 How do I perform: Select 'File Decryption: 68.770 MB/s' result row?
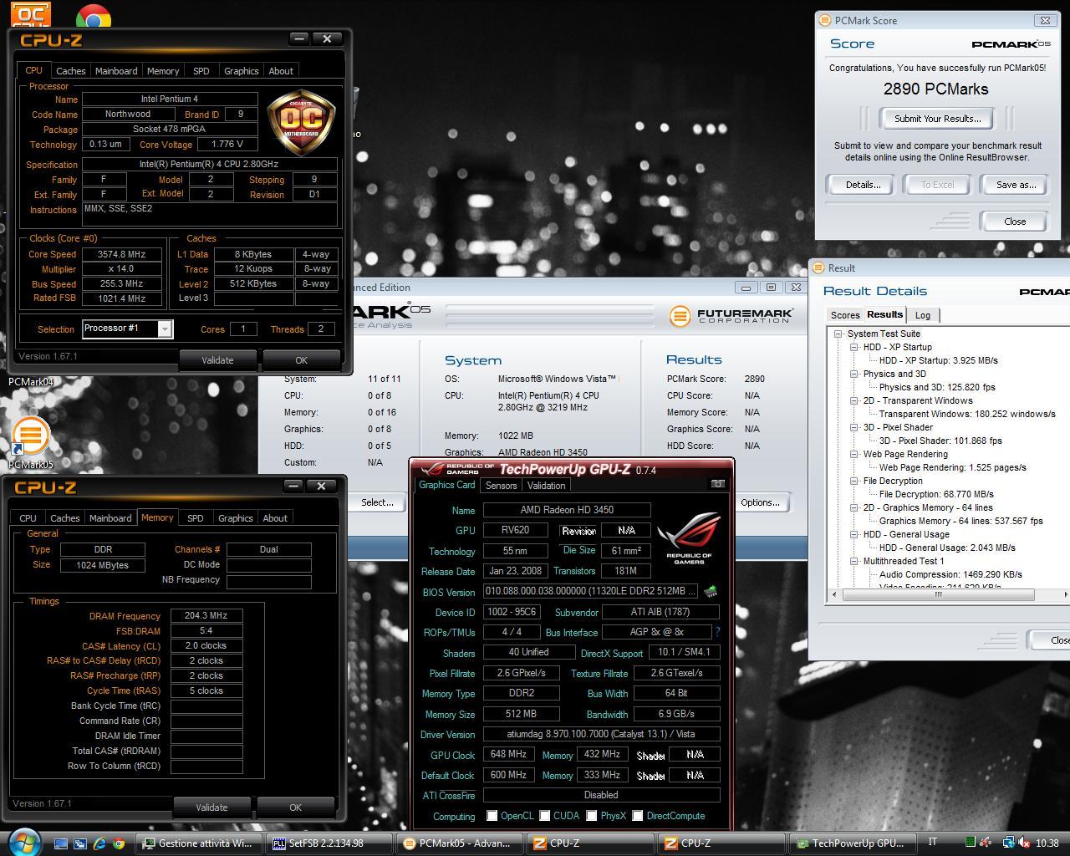[x=936, y=494]
